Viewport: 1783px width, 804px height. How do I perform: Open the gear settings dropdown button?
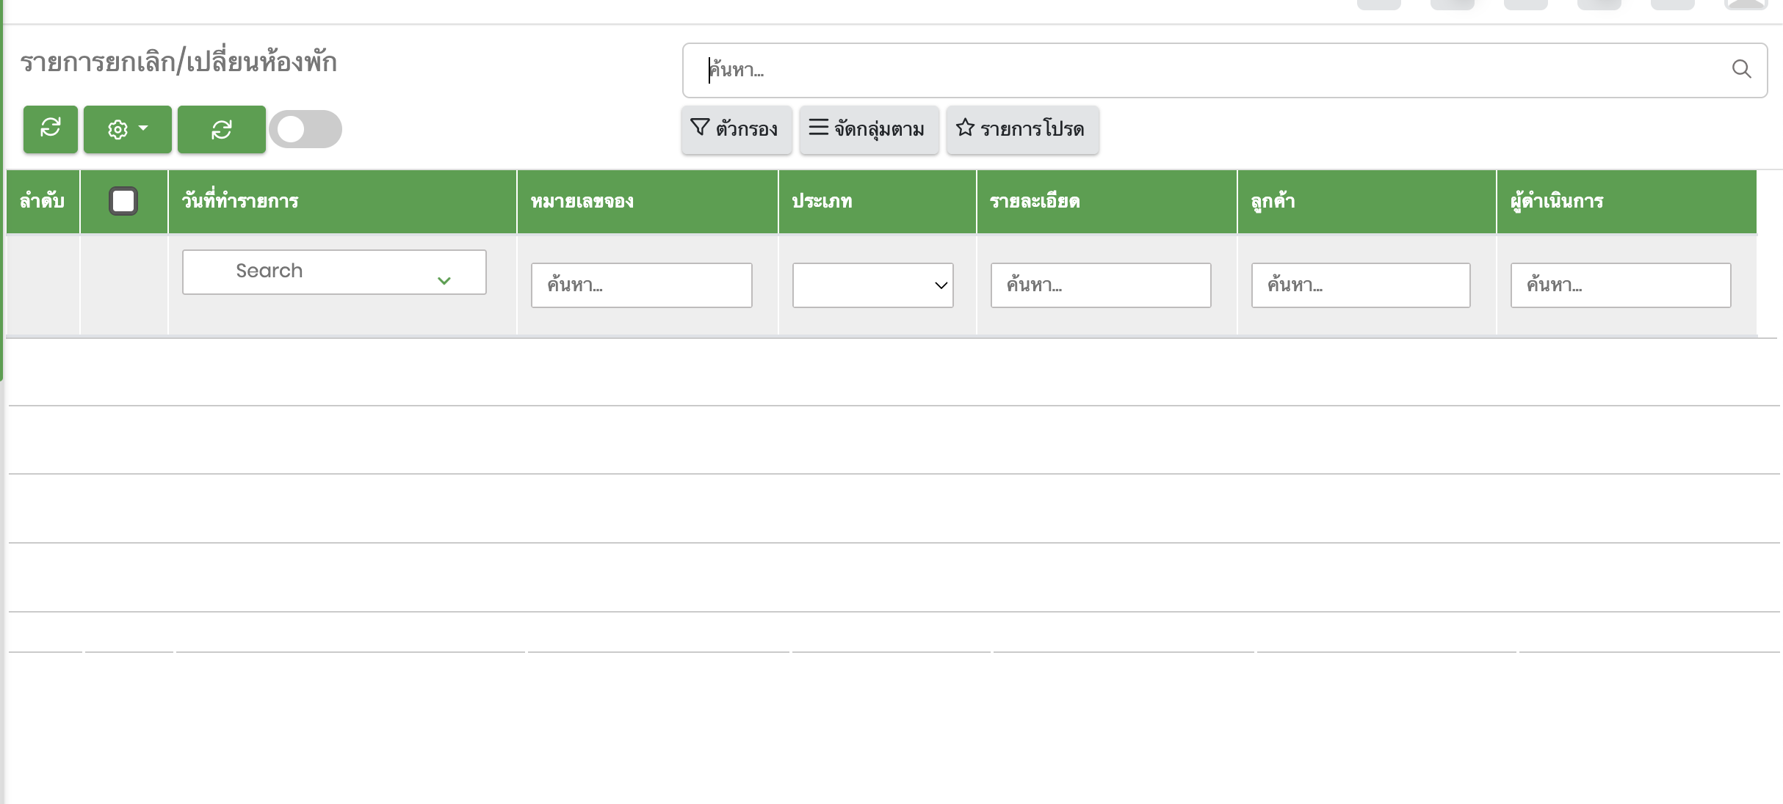(x=127, y=129)
